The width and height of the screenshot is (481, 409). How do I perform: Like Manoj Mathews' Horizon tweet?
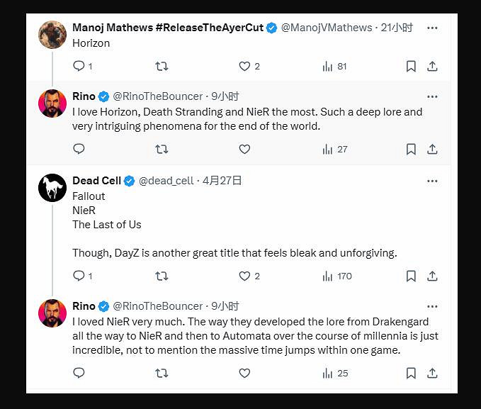(x=244, y=66)
